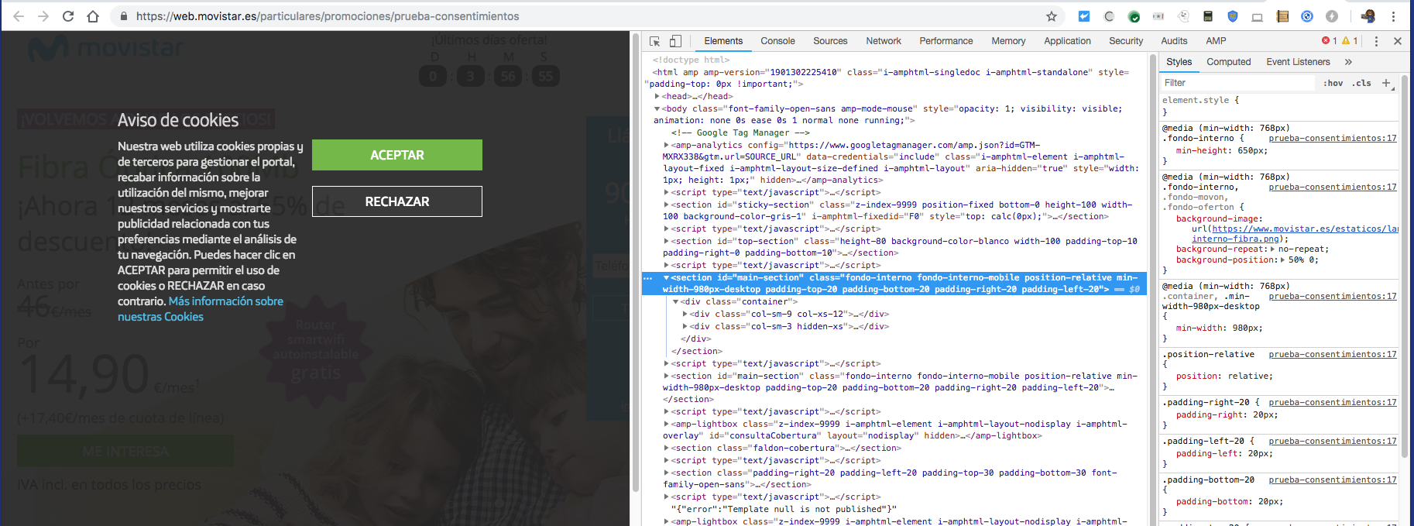Expand the col-sm-3 hidden-xs div

coord(685,327)
